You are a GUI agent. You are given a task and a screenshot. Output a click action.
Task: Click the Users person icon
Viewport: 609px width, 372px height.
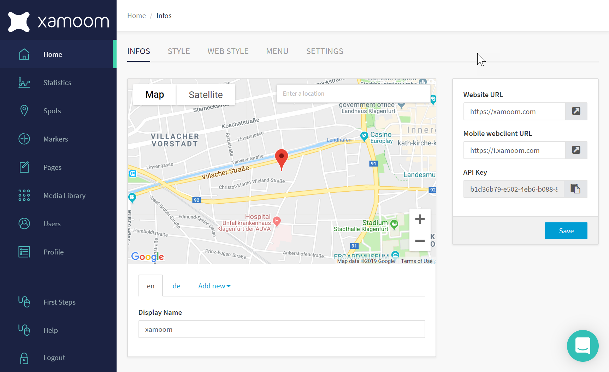click(x=24, y=223)
